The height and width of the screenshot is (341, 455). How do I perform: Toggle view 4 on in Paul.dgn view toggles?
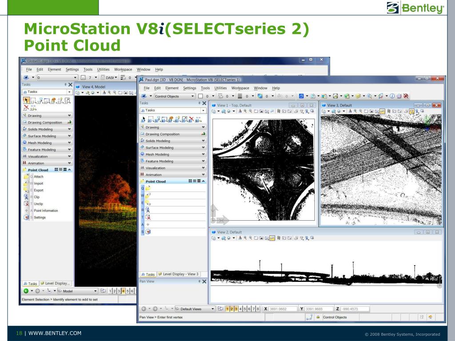(240, 309)
